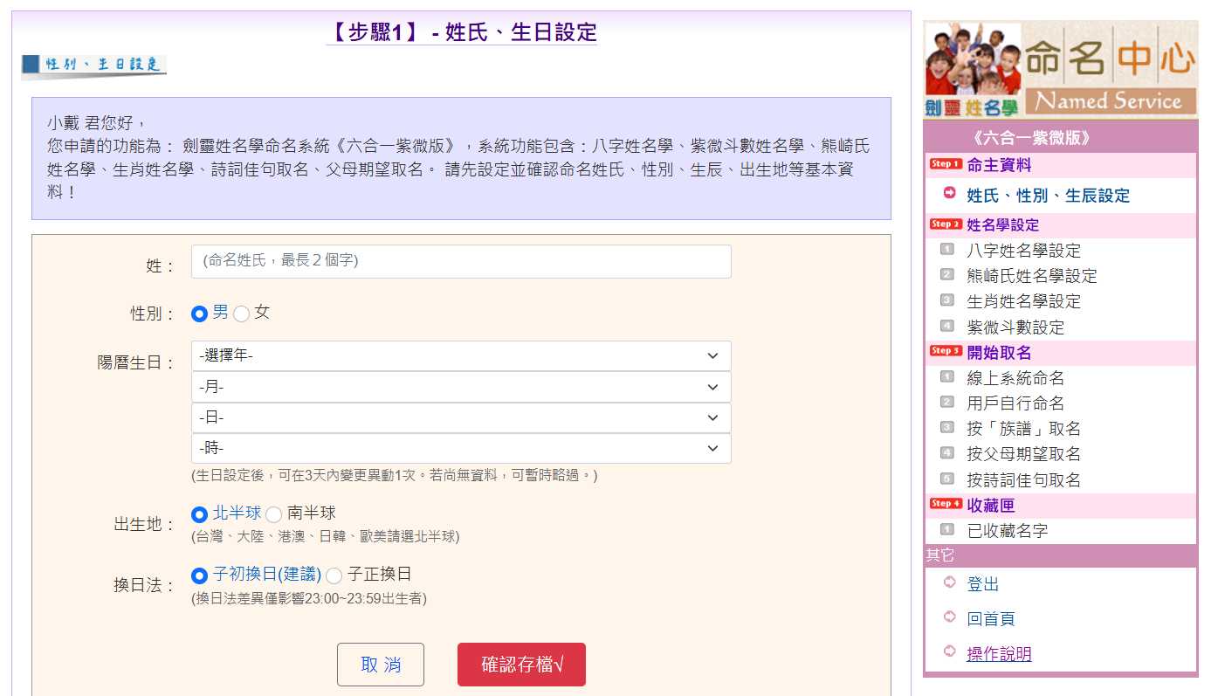Expand the 月 month dropdown
The width and height of the screenshot is (1218, 696).
click(460, 387)
